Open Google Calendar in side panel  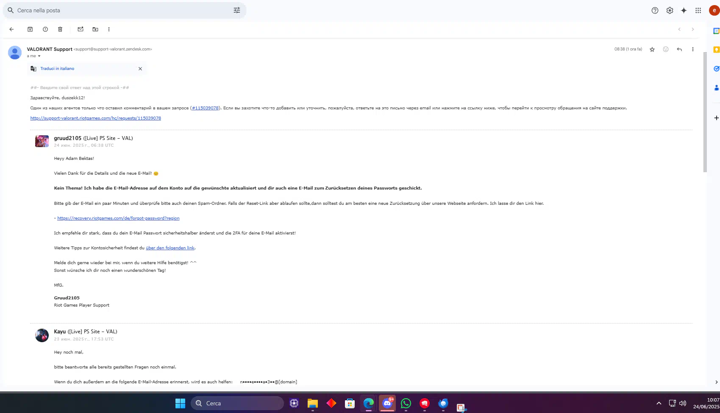[716, 31]
